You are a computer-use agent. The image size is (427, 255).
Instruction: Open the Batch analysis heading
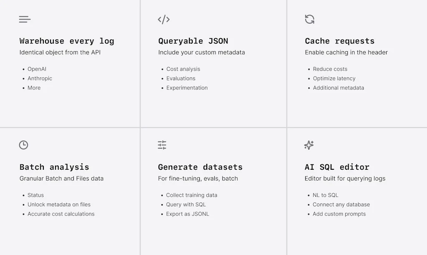[x=54, y=167]
